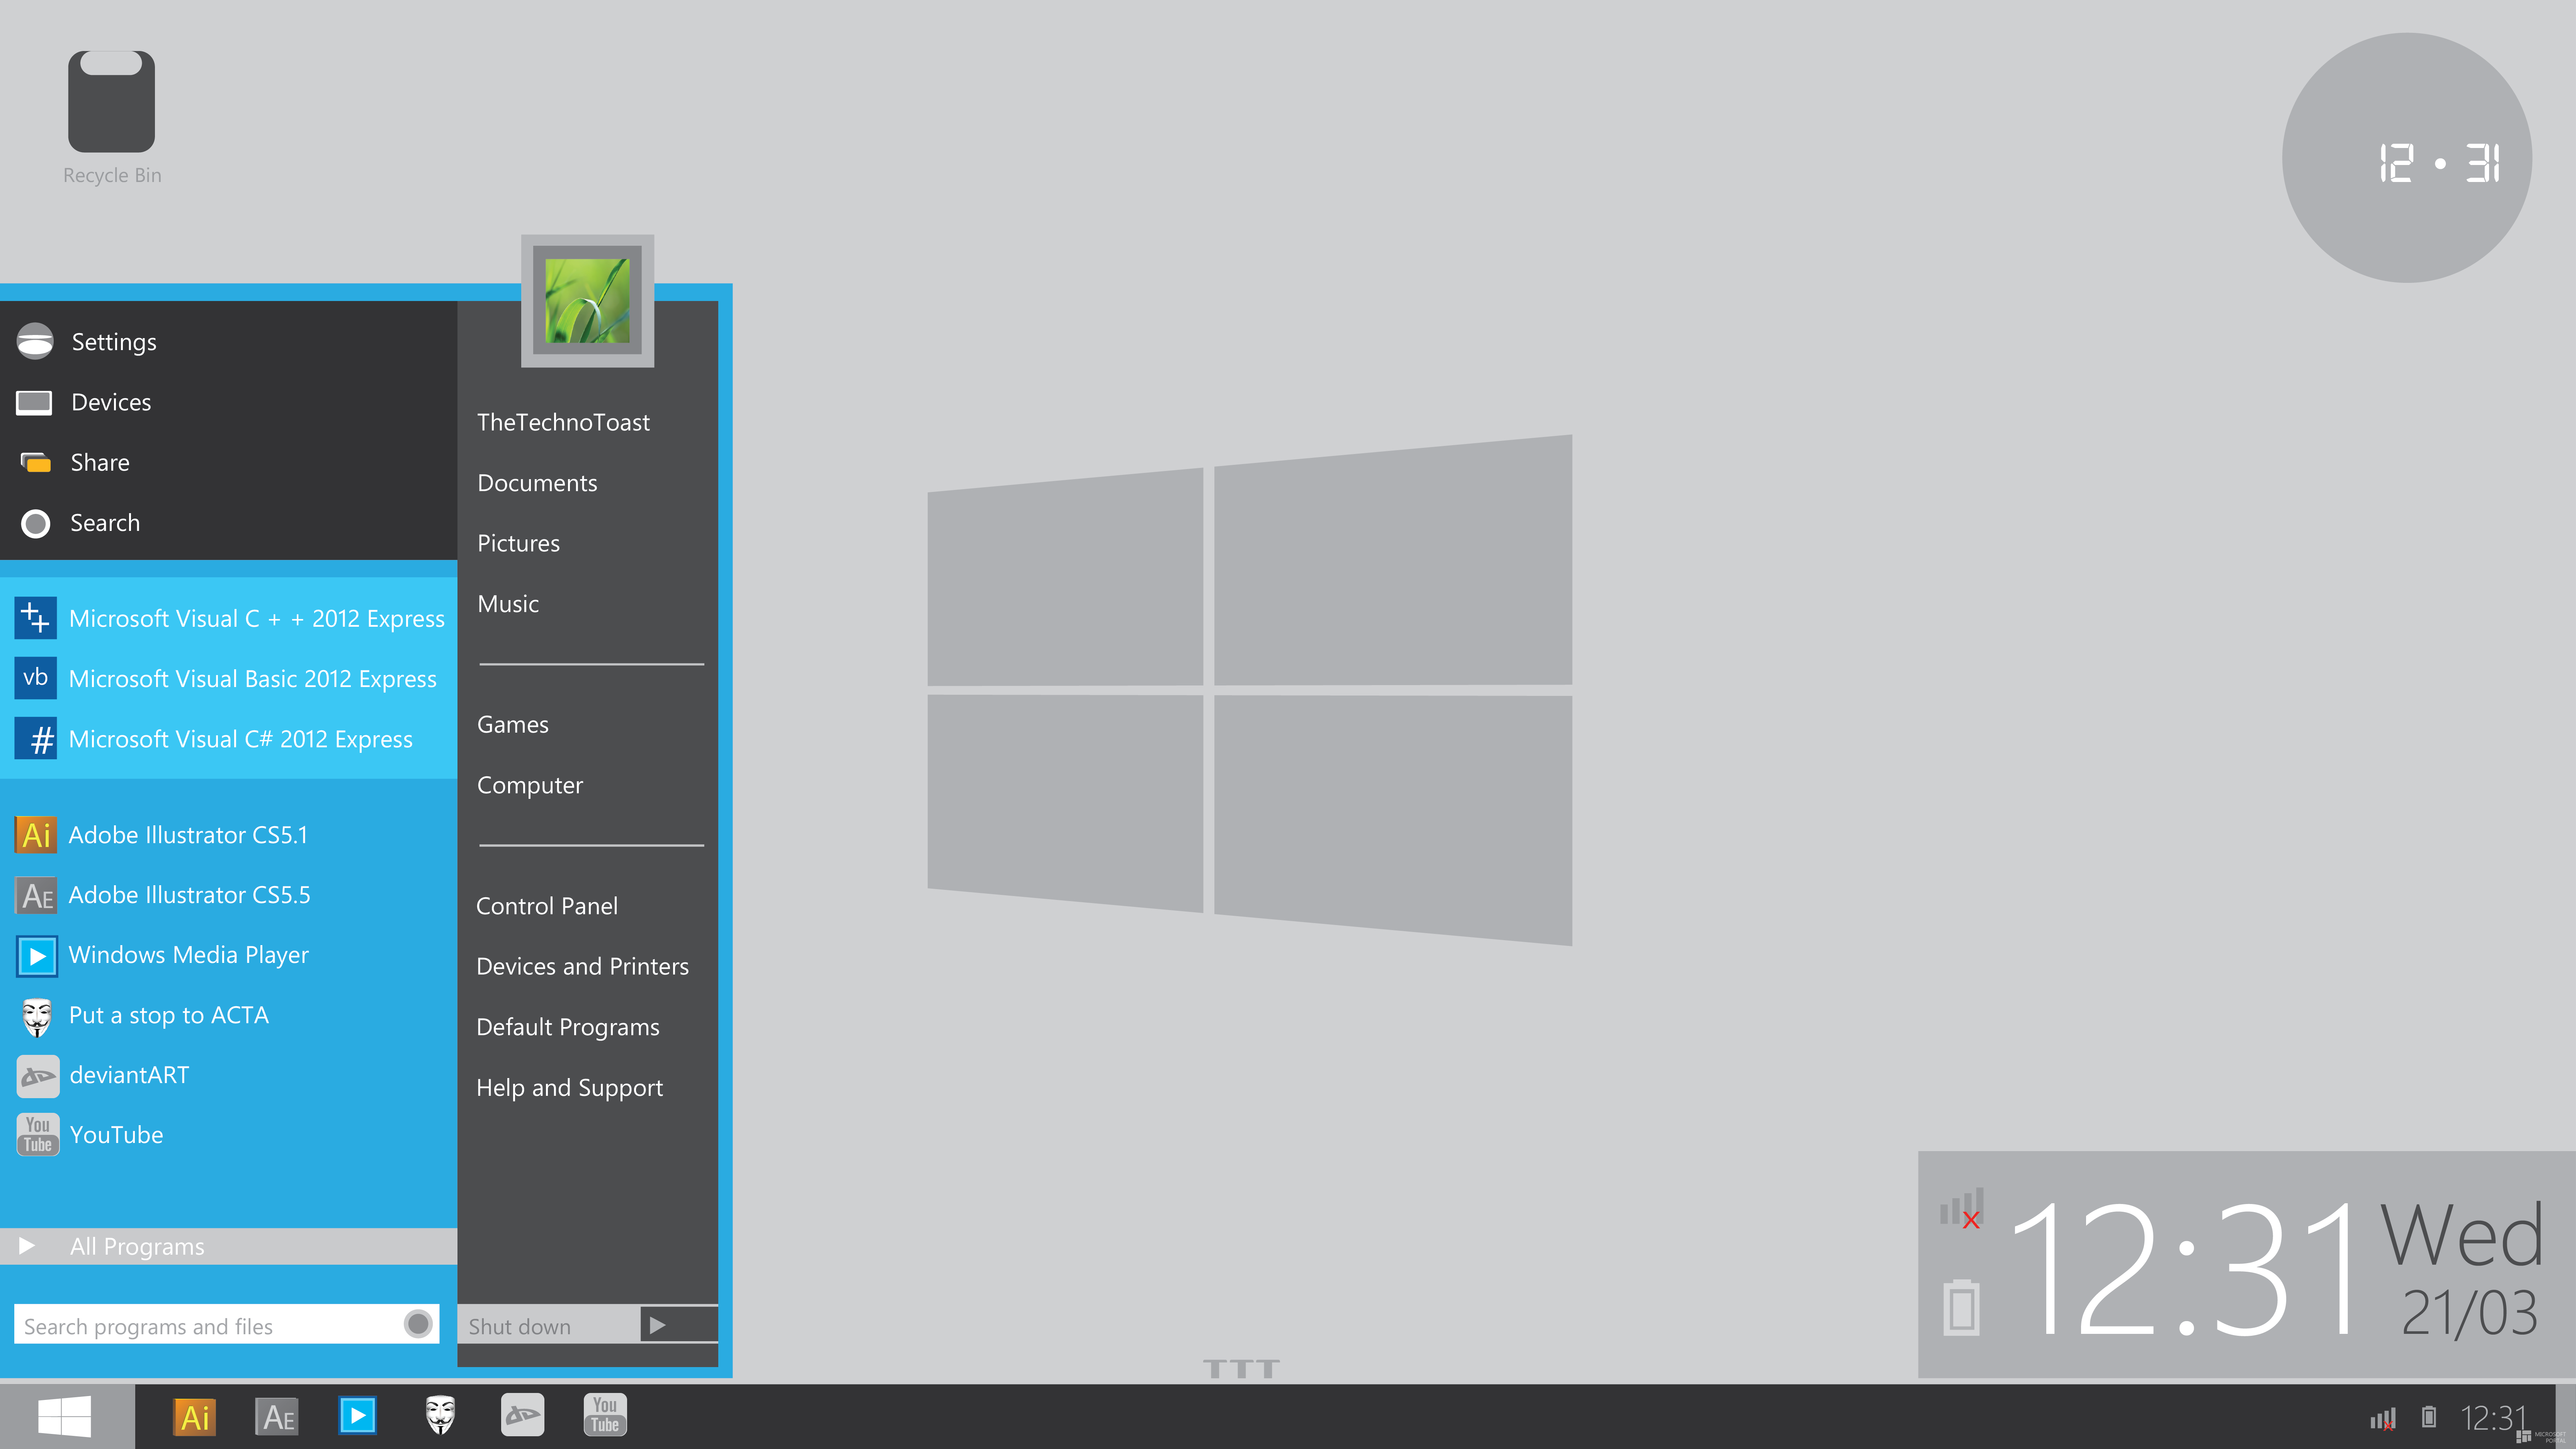Screen dimensions: 2576x1449
Task: Click the Visual C++ 2012 Express icon
Action: 36,618
